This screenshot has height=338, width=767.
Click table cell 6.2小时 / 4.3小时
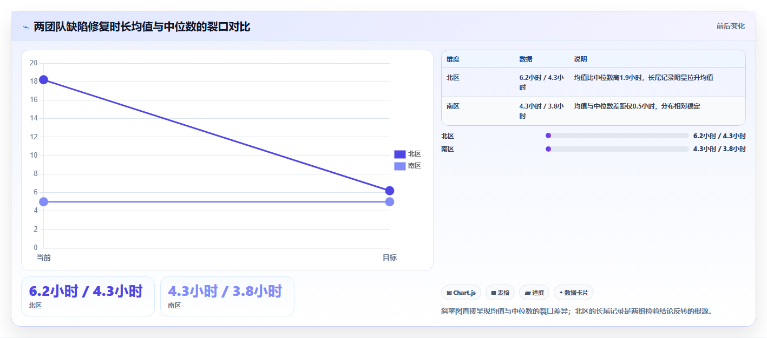pos(541,83)
